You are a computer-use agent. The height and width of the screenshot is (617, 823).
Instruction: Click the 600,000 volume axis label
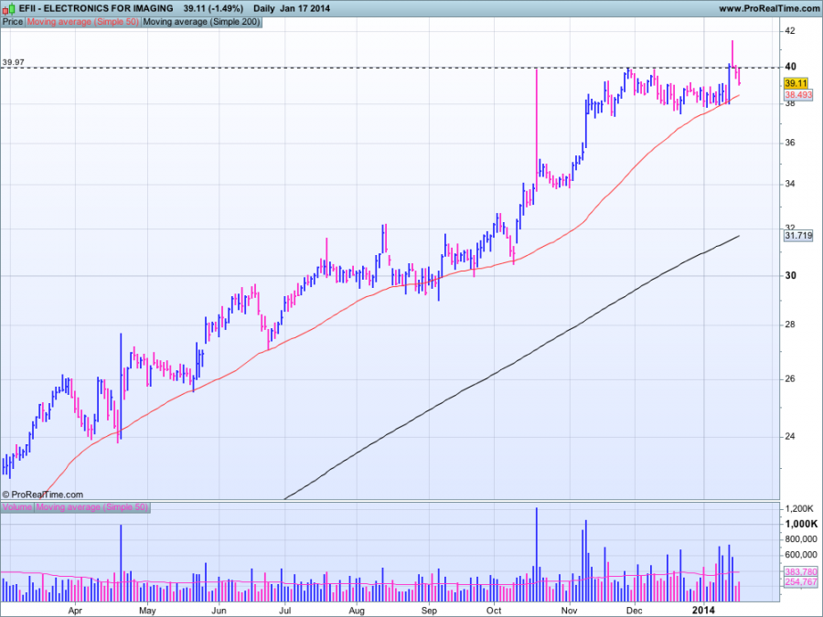pyautogui.click(x=801, y=555)
